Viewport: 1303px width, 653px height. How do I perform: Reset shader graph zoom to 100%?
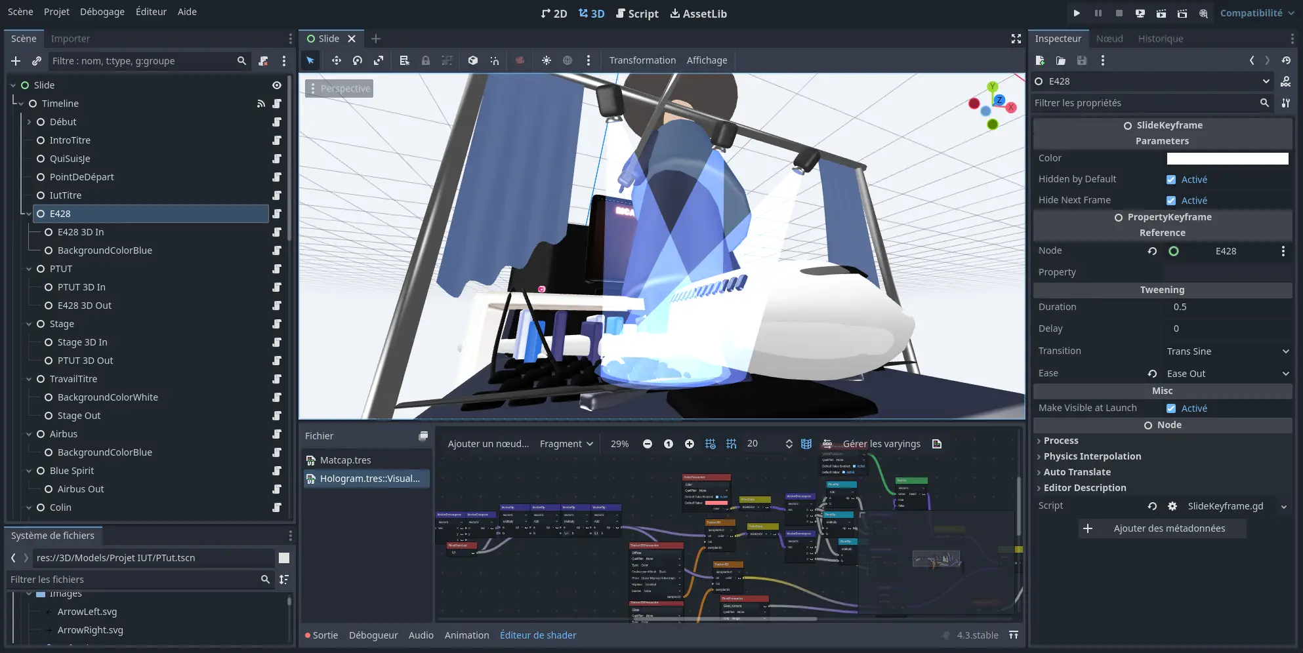669,444
